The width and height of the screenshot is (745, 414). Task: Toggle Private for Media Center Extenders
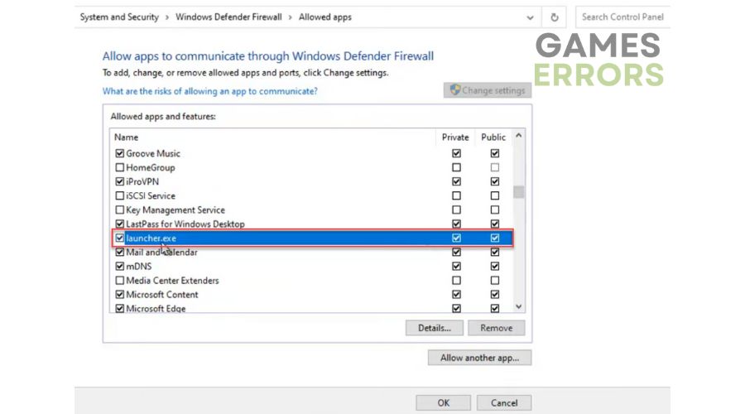pyautogui.click(x=457, y=281)
